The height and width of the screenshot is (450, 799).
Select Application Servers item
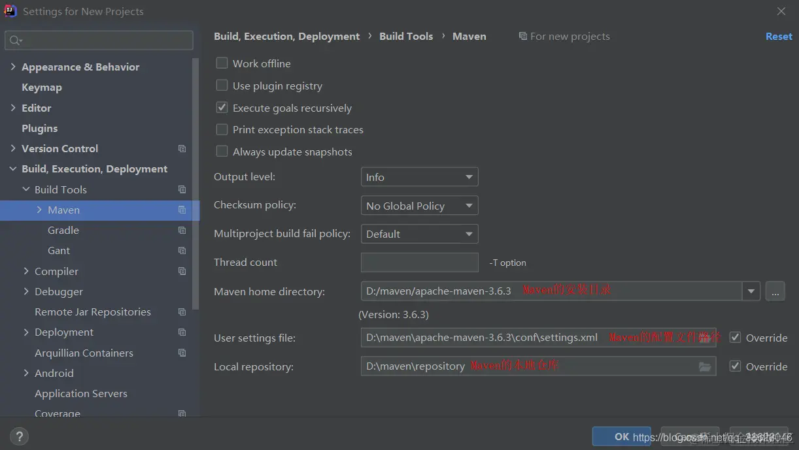point(81,394)
